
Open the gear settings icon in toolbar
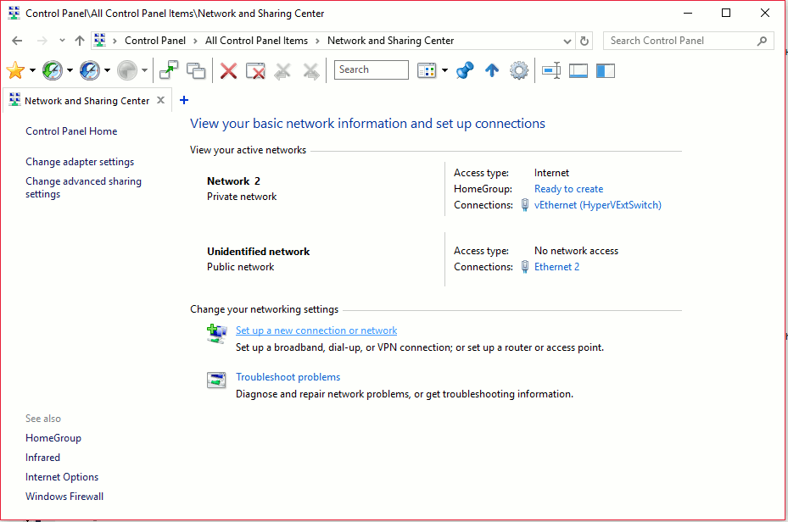(519, 70)
